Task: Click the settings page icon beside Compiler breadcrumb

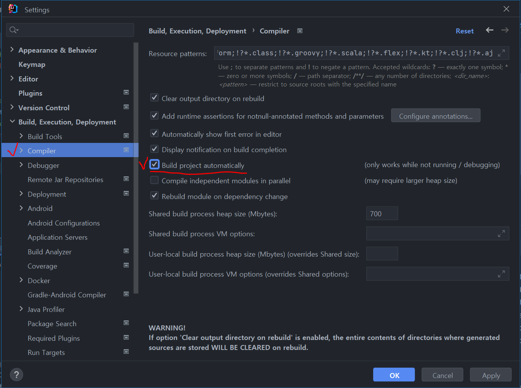Action: (299, 31)
